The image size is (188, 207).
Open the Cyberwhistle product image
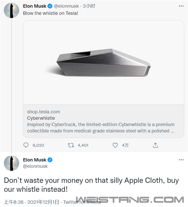coord(103,62)
